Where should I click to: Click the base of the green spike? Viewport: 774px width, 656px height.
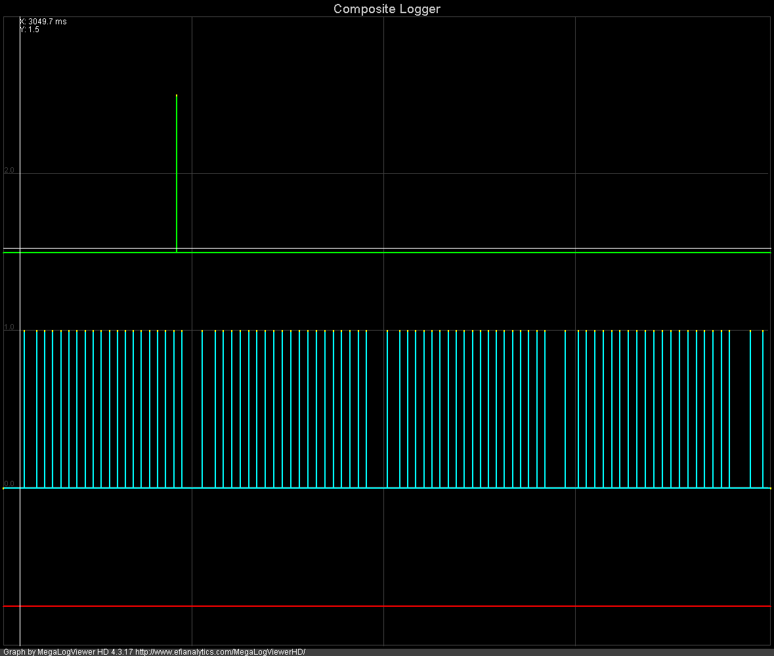177,250
